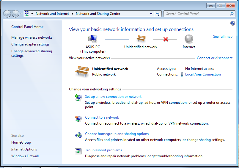Click the Forward navigation arrow button

15,14
